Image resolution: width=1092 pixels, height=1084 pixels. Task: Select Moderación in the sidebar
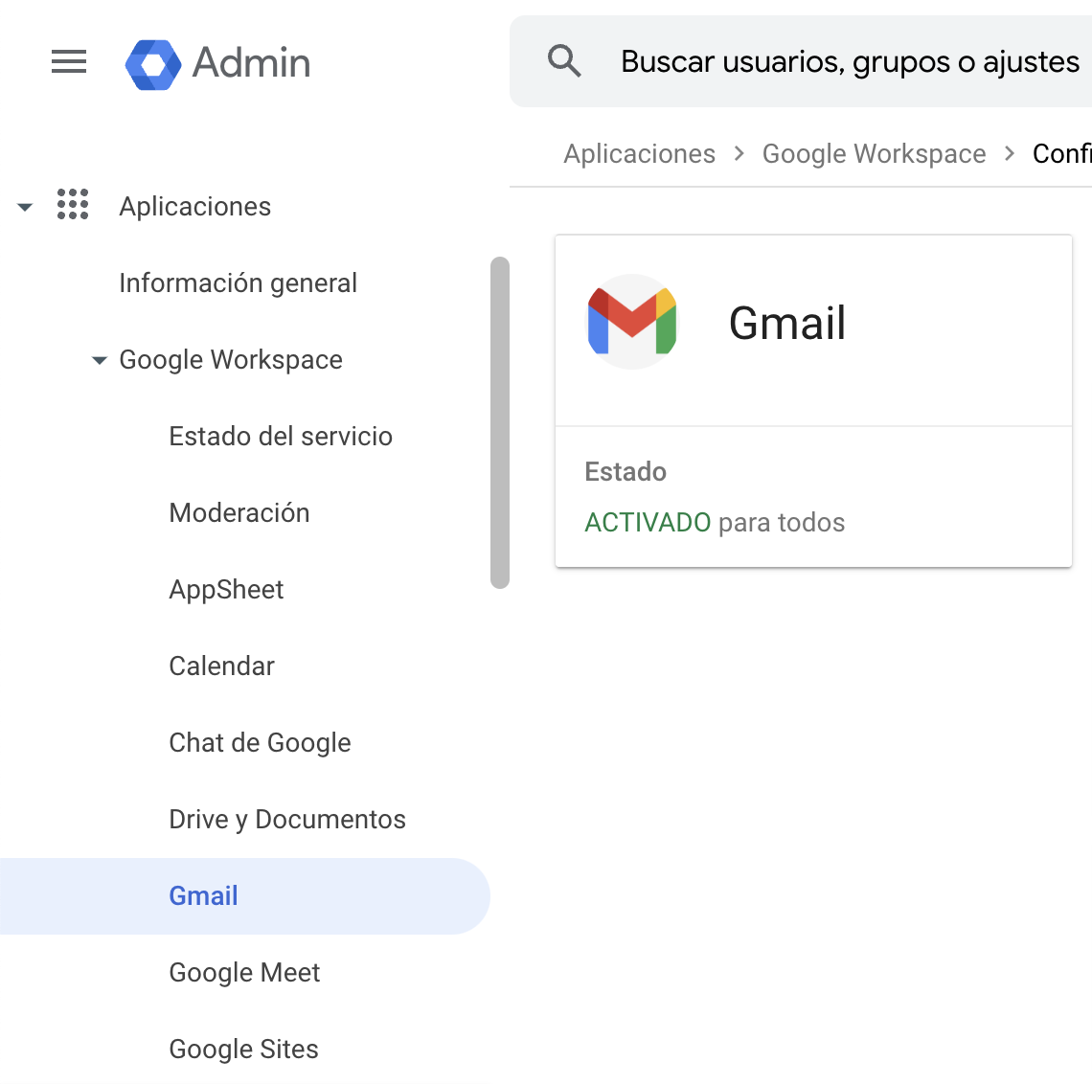tap(239, 513)
